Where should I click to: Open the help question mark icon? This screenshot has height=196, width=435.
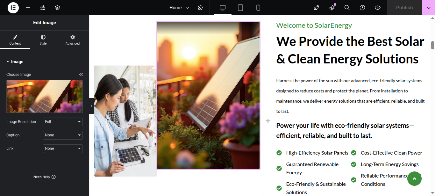(362, 8)
